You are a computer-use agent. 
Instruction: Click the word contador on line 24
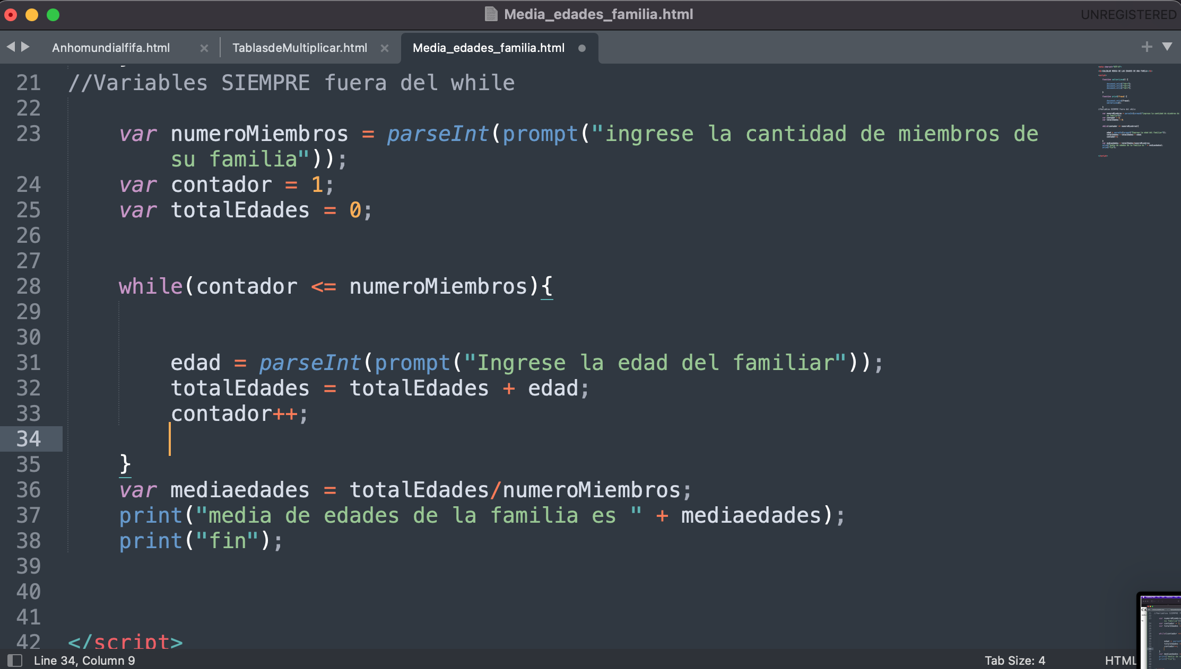click(x=221, y=184)
